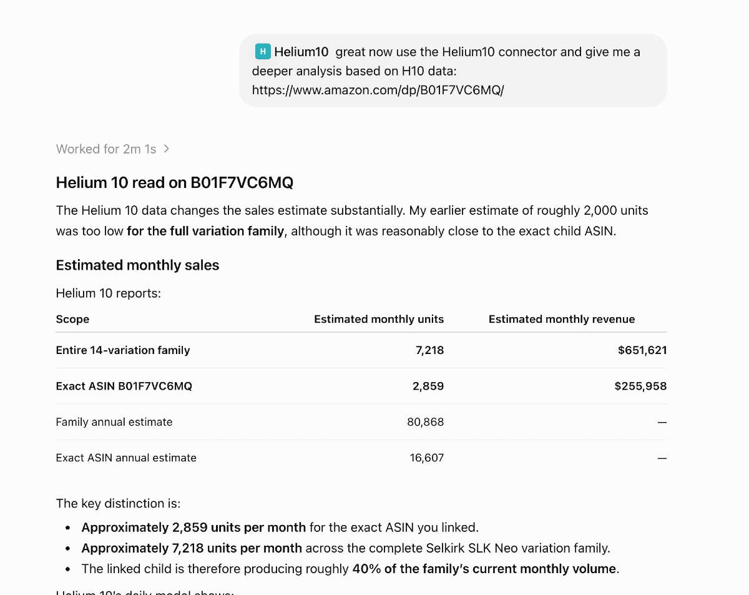Click Estimated monthly units column header
This screenshot has width=749, height=595.
pyautogui.click(x=379, y=319)
